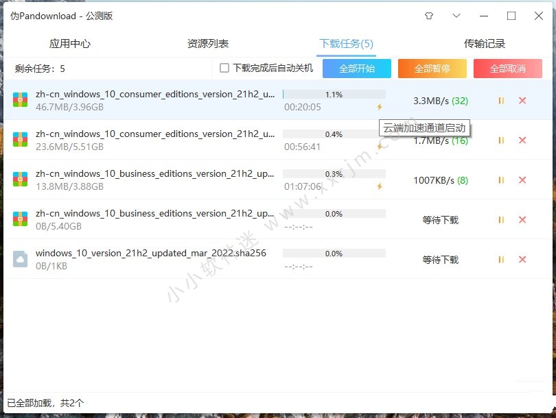The height and width of the screenshot is (418, 556).
Task: Delete the sha256 file download task
Action: (522, 260)
